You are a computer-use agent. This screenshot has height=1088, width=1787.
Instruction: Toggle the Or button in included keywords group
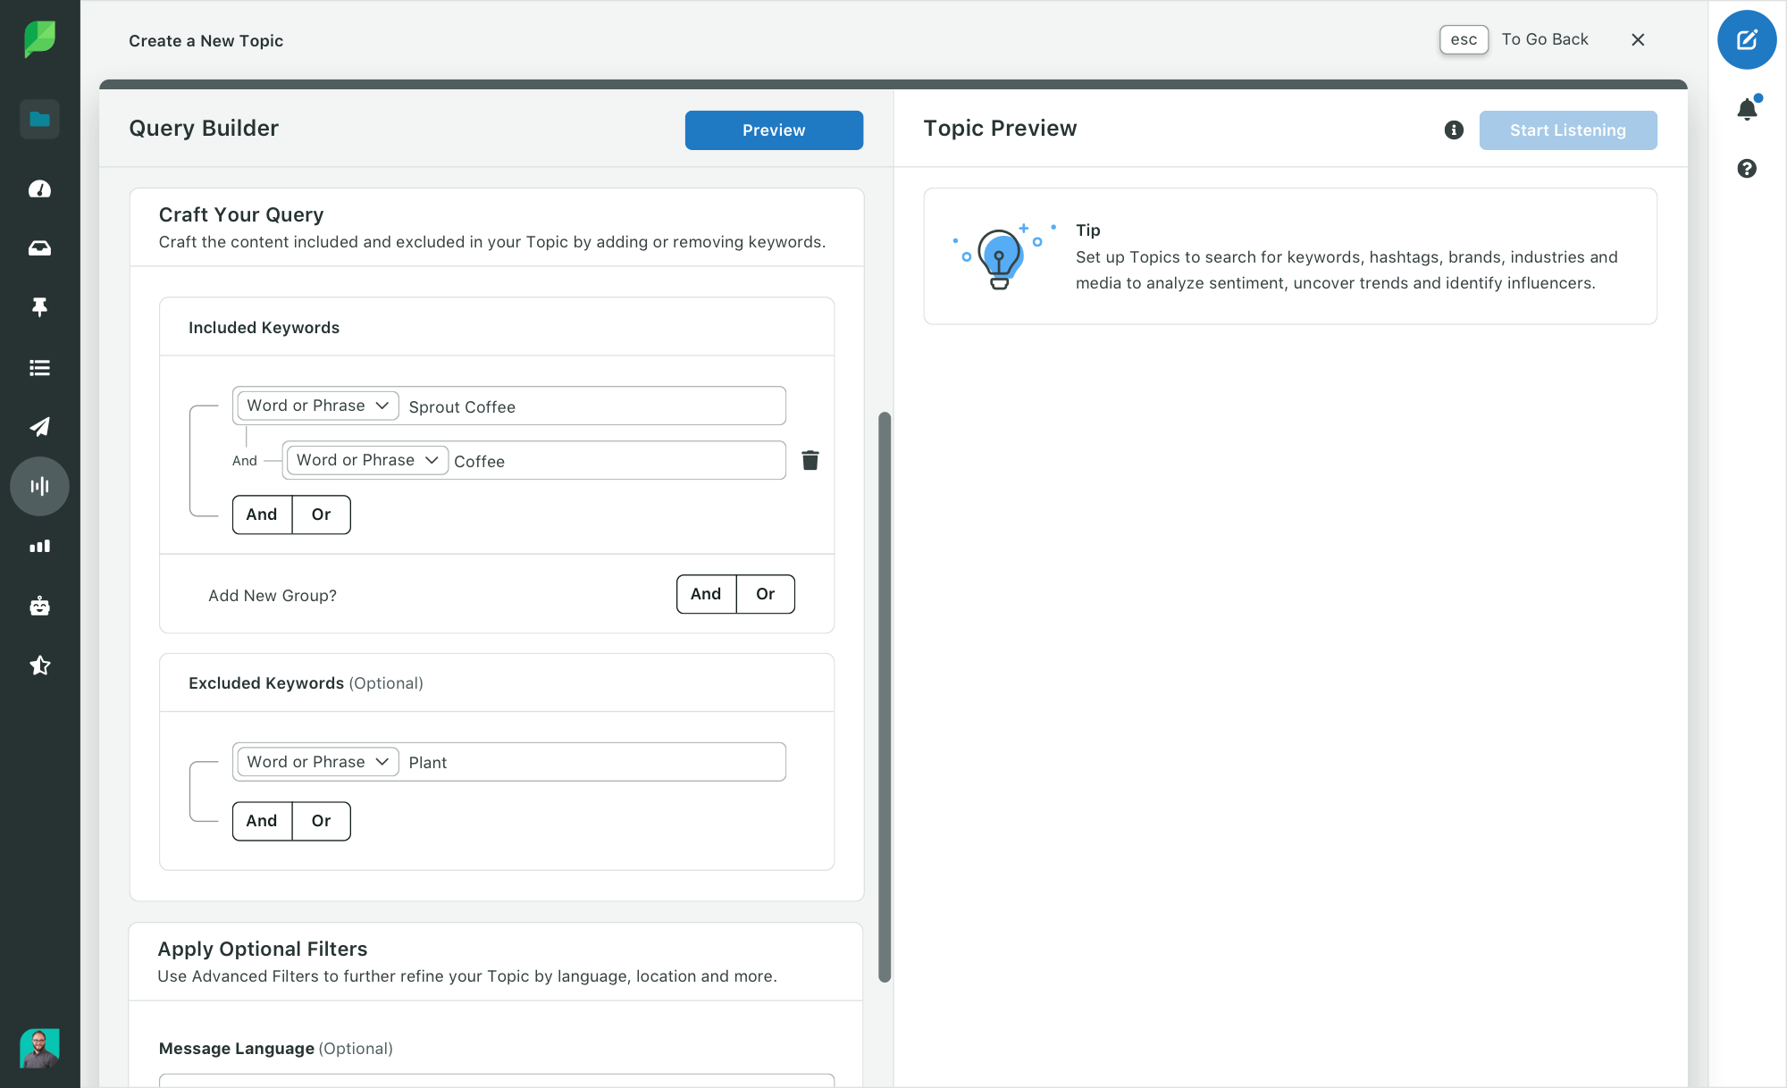pos(322,514)
